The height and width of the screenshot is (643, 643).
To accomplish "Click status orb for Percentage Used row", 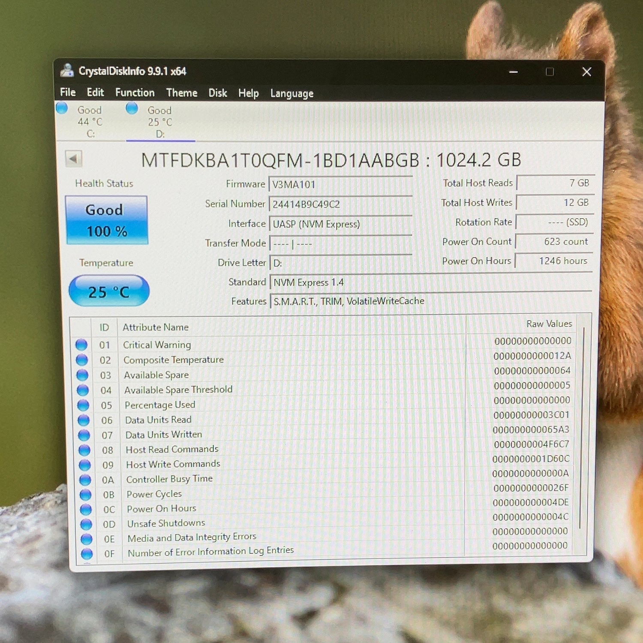I will (83, 405).
